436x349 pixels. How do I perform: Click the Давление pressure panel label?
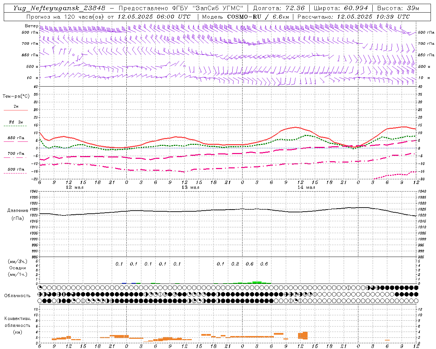[18, 211]
